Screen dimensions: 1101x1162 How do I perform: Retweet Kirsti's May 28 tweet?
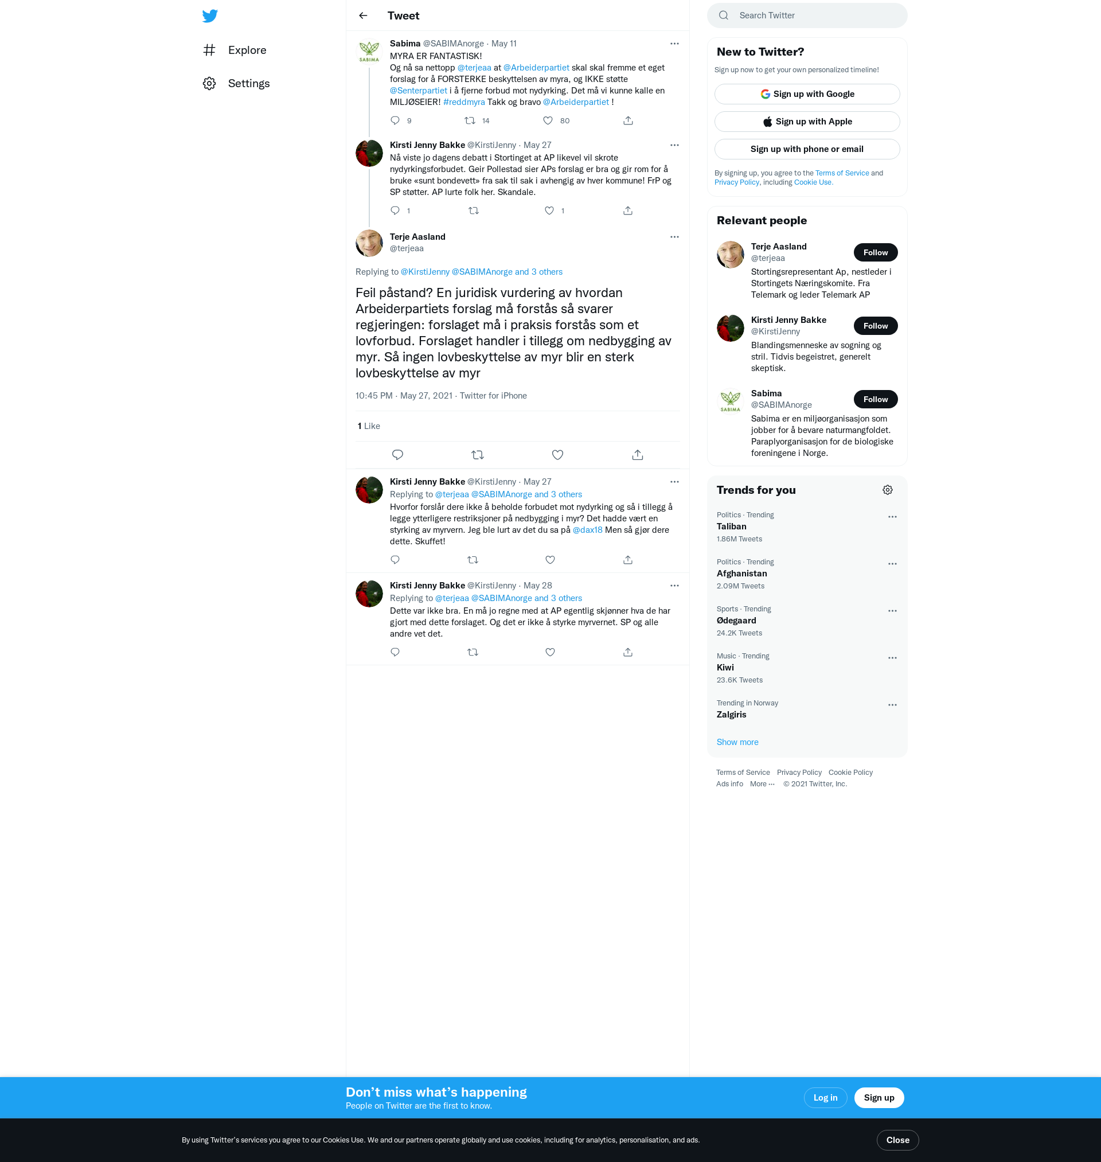[473, 652]
